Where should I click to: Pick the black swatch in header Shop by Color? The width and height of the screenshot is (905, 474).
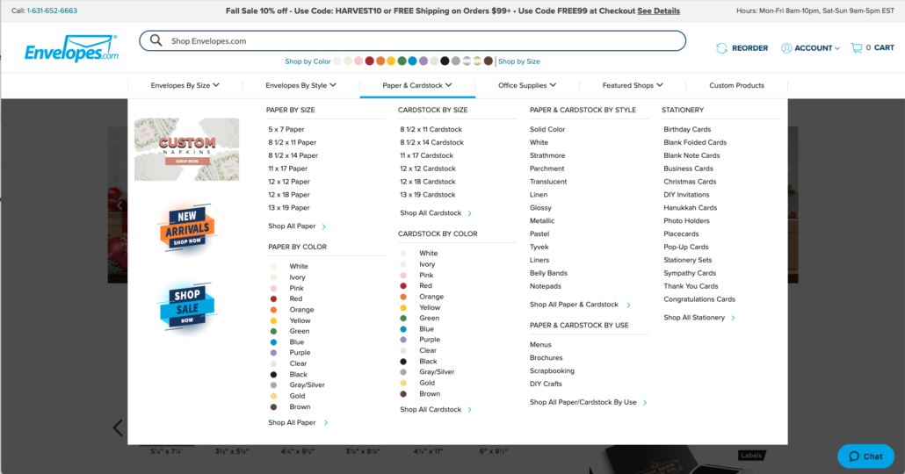(x=445, y=61)
